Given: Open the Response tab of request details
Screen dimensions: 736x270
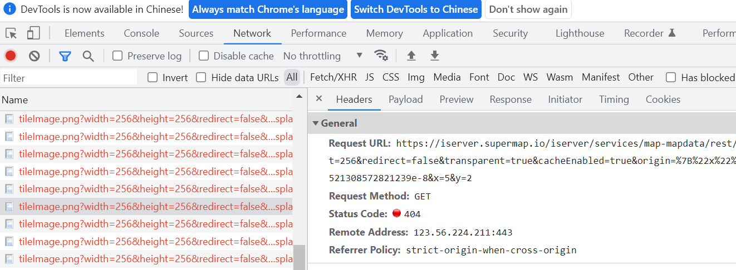Looking at the screenshot, I should tap(511, 99).
